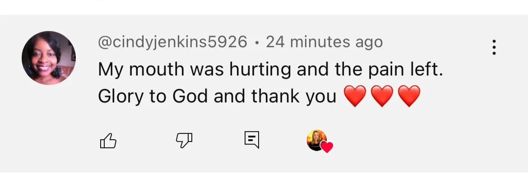This screenshot has width=528, height=176.
Task: Like the comment with the thumbs-up icon
Action: (x=108, y=141)
